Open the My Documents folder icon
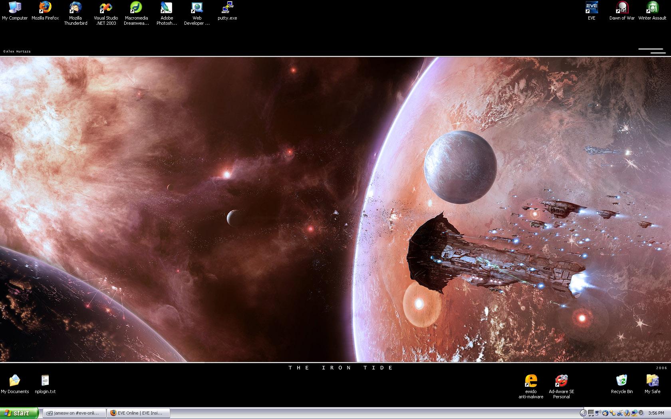This screenshot has width=671, height=419. pos(15,384)
